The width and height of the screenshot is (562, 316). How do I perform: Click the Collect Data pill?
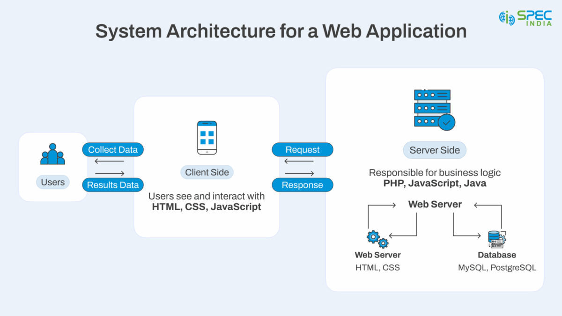(113, 150)
